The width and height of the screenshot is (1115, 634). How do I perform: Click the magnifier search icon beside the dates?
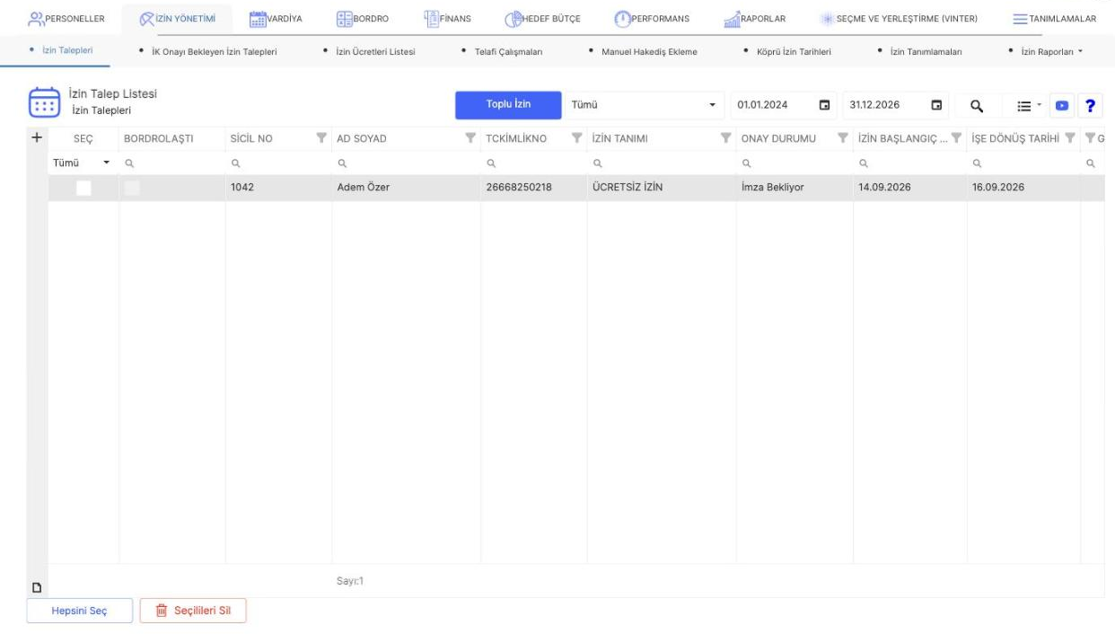click(x=977, y=106)
